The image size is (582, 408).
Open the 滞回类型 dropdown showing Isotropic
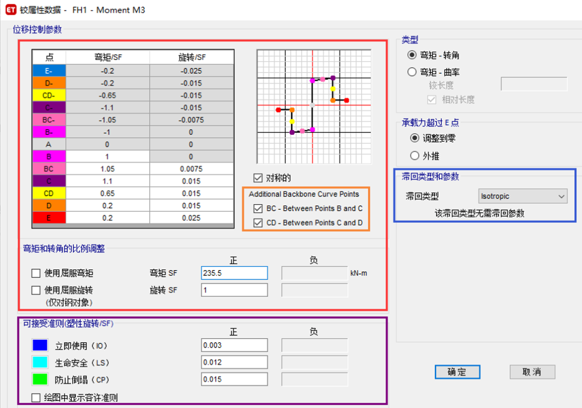(x=522, y=196)
